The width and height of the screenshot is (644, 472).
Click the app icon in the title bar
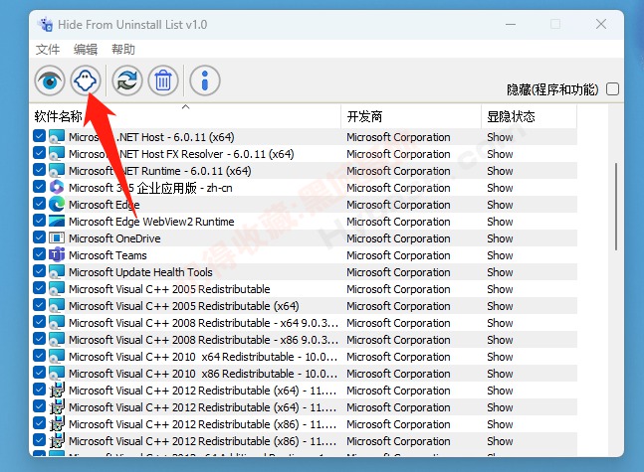pyautogui.click(x=45, y=25)
